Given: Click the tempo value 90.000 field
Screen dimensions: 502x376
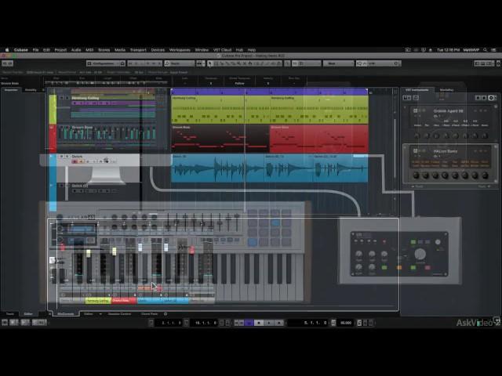Looking at the screenshot, I should 346,323.
